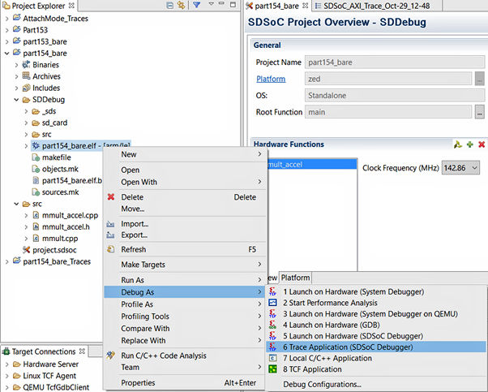Click the Archives node icon

point(26,76)
